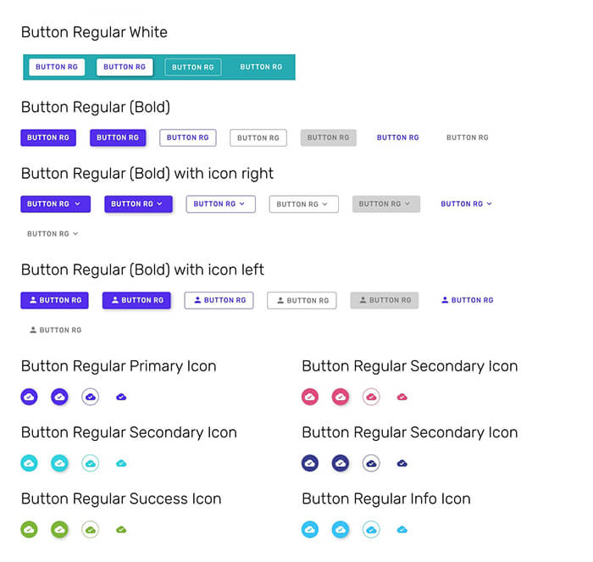Open the gray outlined chevron dropdown button
The width and height of the screenshot is (593, 562).
[303, 203]
